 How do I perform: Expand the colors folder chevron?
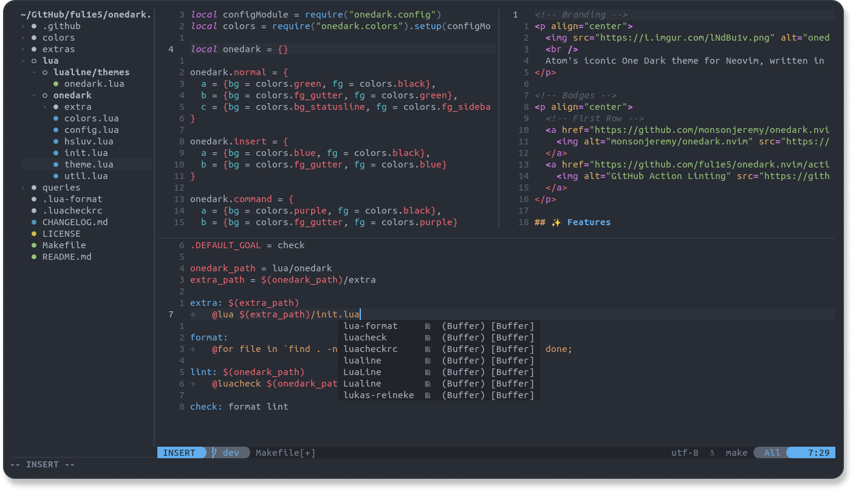(x=23, y=38)
